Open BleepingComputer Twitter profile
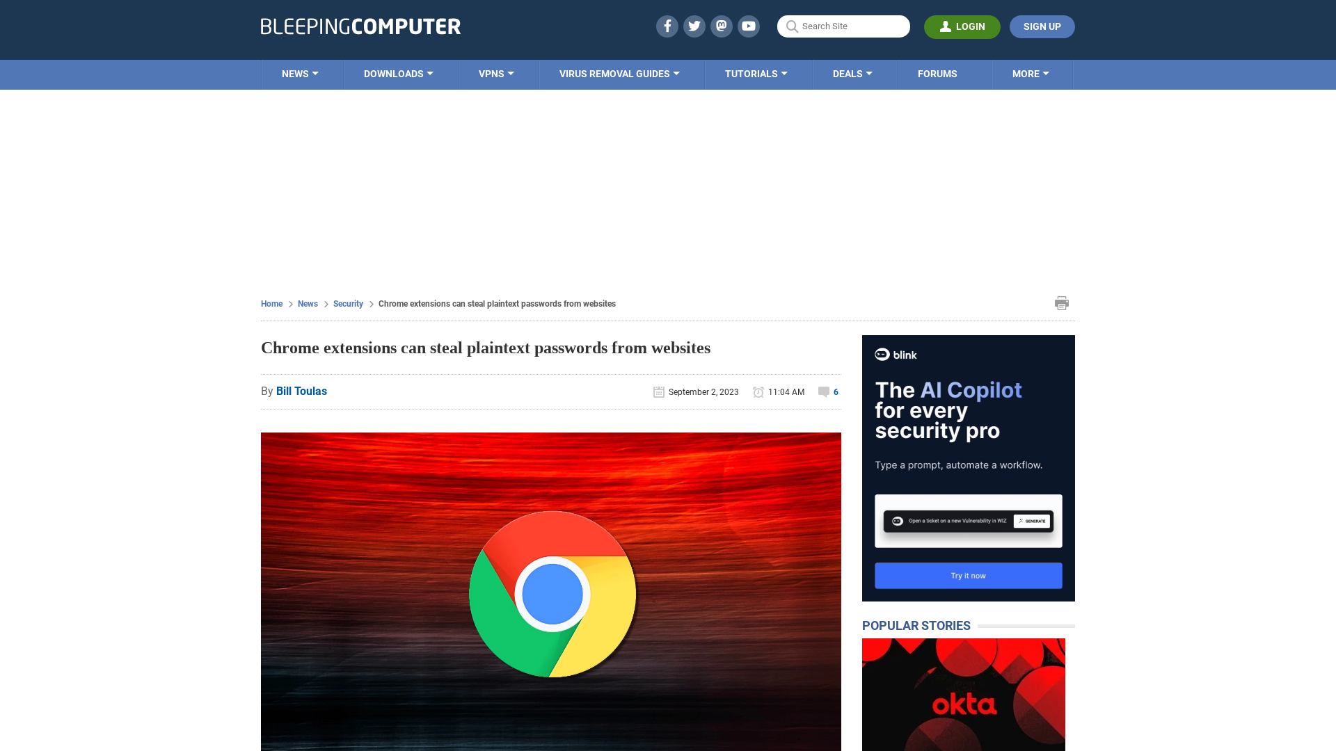The image size is (1336, 751). [694, 26]
